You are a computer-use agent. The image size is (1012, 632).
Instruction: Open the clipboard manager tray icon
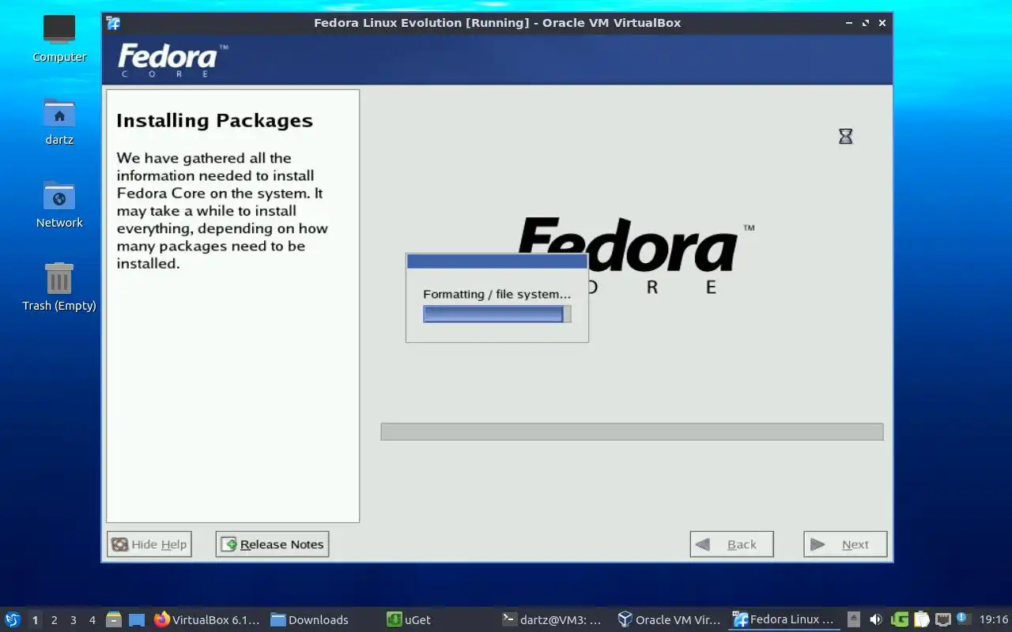click(x=922, y=619)
